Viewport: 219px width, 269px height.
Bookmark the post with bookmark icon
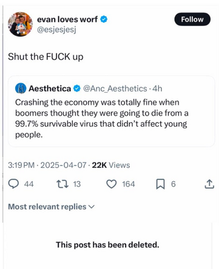(x=160, y=184)
